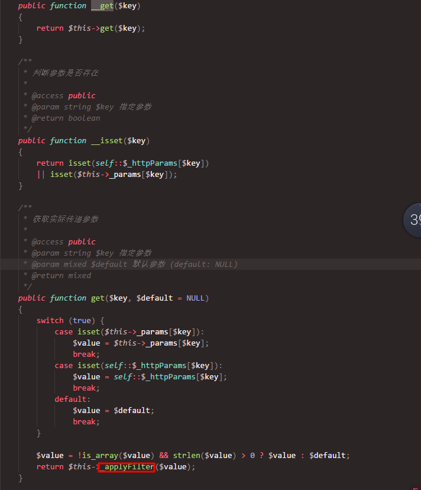Click the comment text '获取实际传递参数'
The height and width of the screenshot is (490, 421).
click(x=65, y=219)
